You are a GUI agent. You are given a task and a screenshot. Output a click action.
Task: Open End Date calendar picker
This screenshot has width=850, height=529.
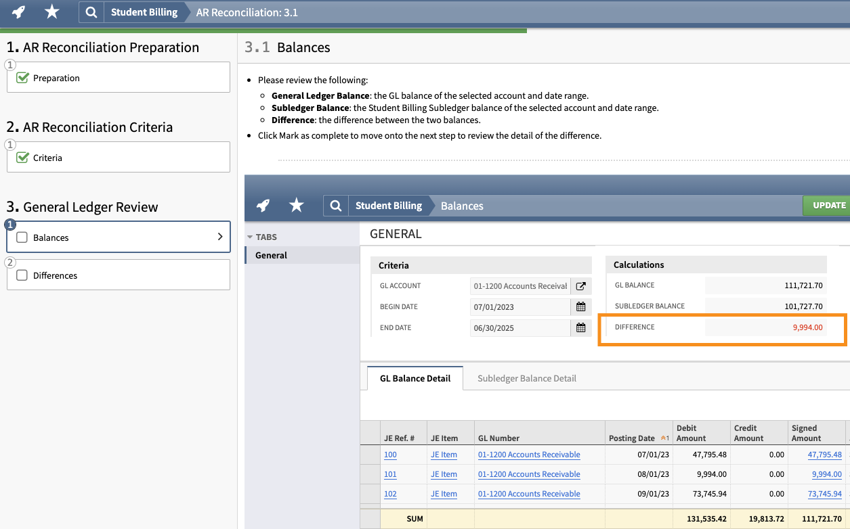point(580,328)
